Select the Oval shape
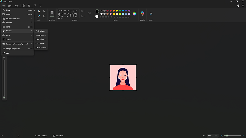Viewport: 246px width, 138px height. 65,11
